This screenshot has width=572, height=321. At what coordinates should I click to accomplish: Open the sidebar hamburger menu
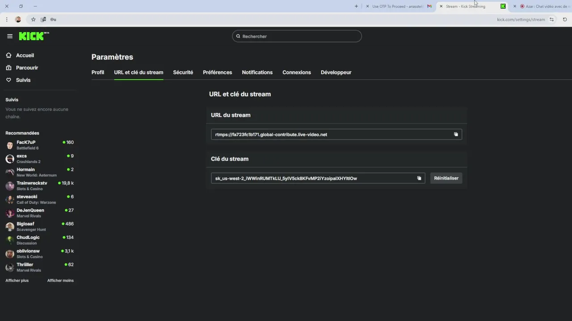coord(10,36)
